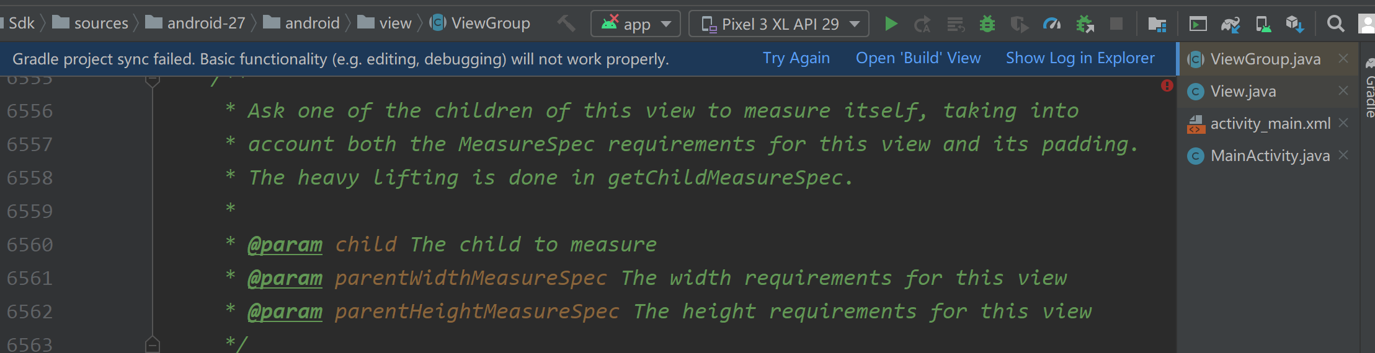Click the android breadcrumb folder

(x=301, y=24)
